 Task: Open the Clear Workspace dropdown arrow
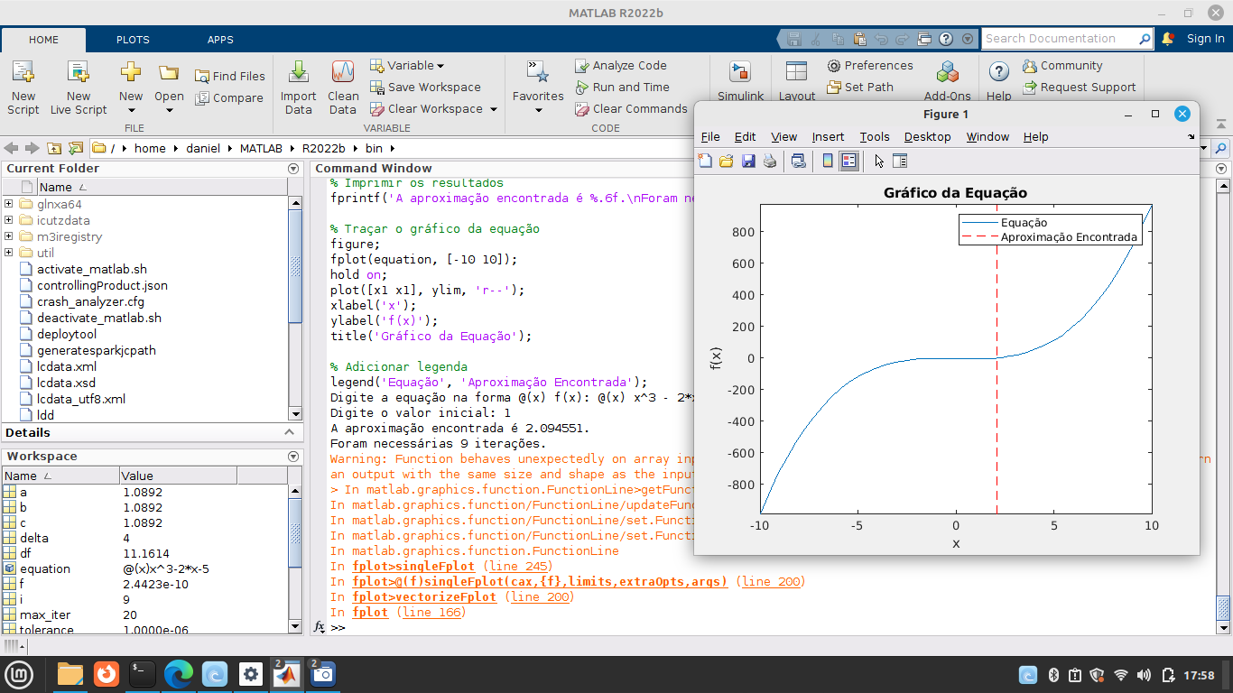(x=494, y=109)
